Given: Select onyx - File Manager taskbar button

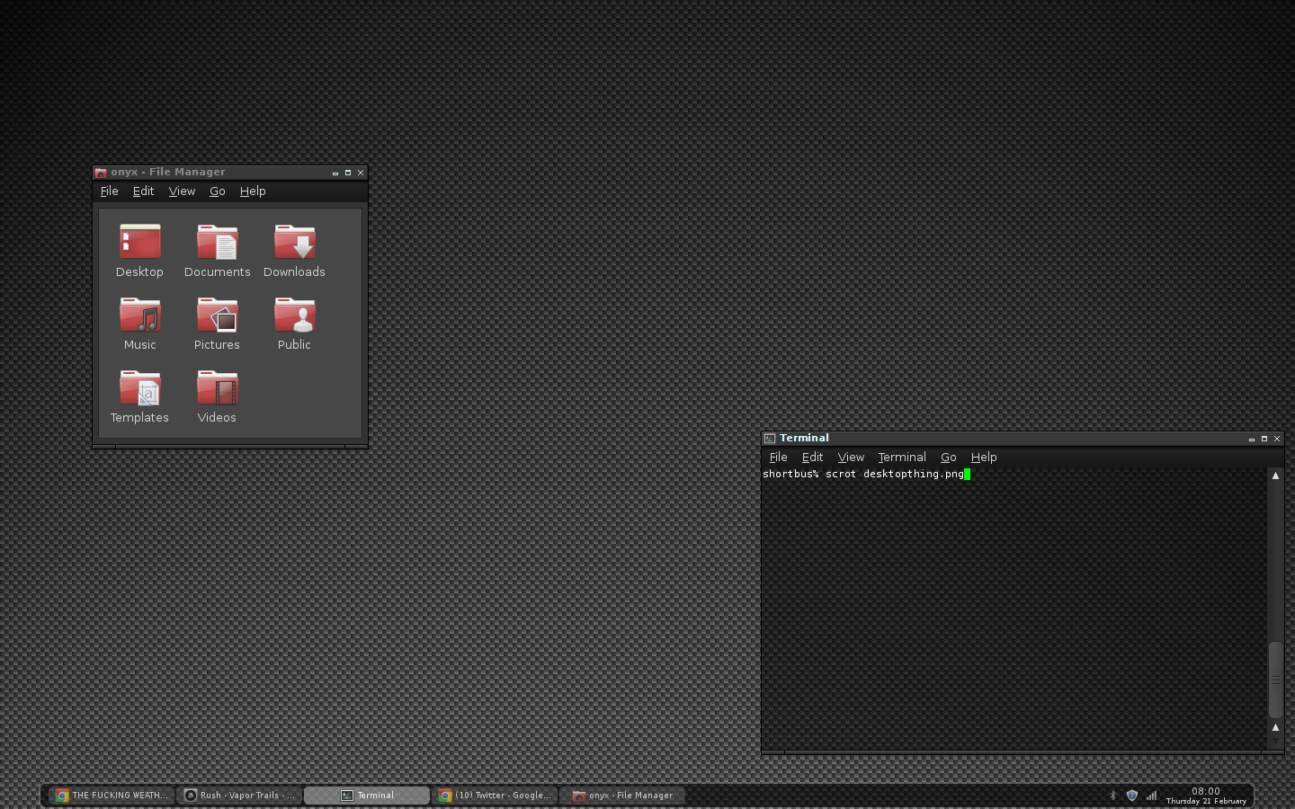Looking at the screenshot, I should [x=622, y=796].
